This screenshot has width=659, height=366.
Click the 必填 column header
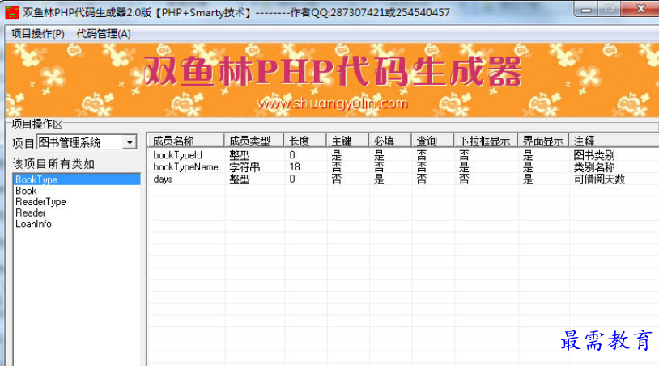(390, 141)
